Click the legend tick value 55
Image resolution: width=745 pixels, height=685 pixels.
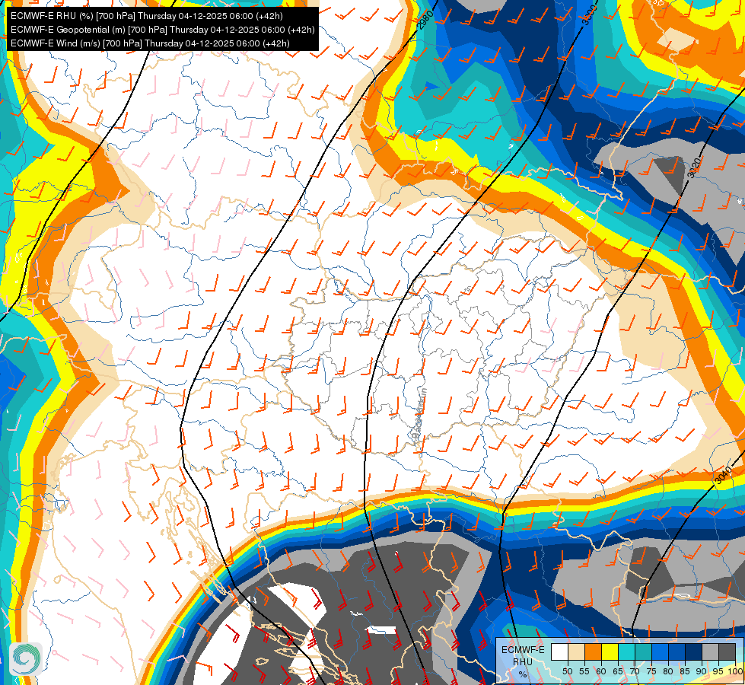coord(584,671)
